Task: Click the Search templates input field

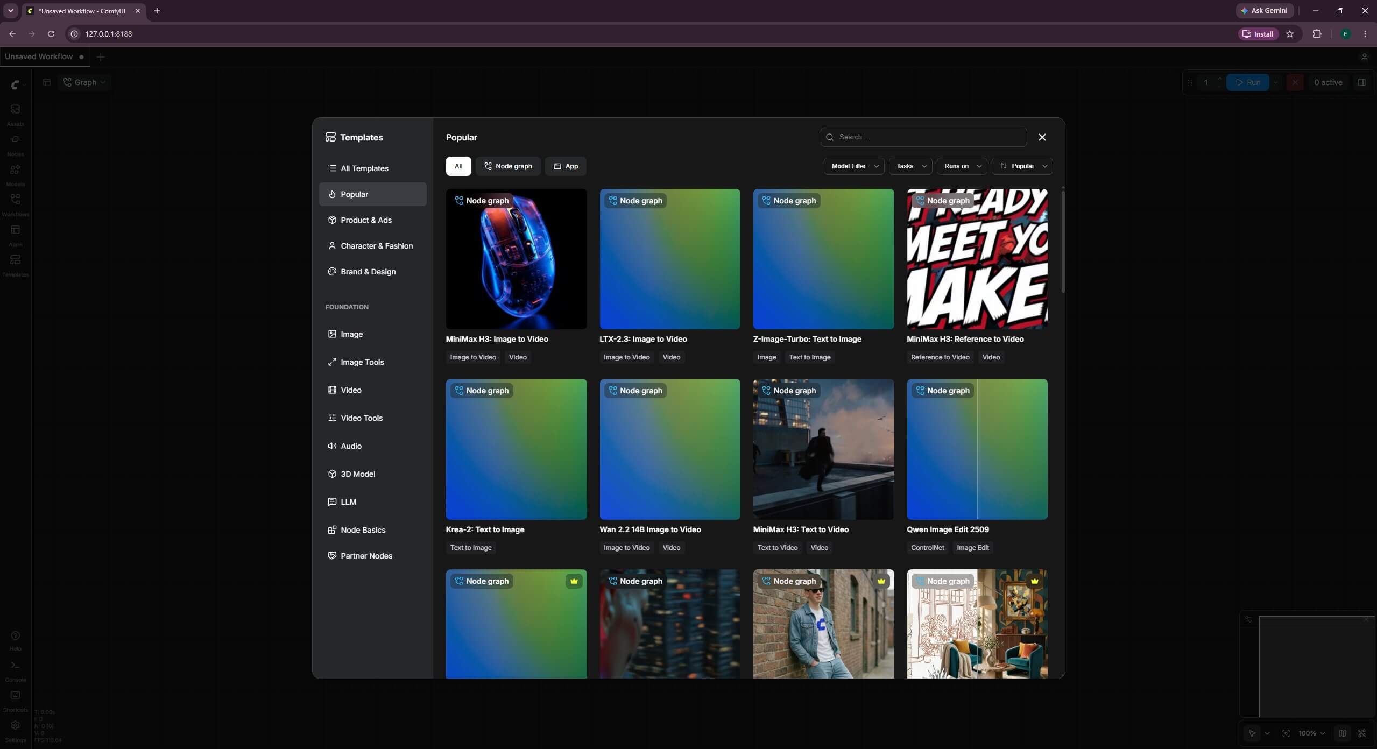Action: pos(923,137)
